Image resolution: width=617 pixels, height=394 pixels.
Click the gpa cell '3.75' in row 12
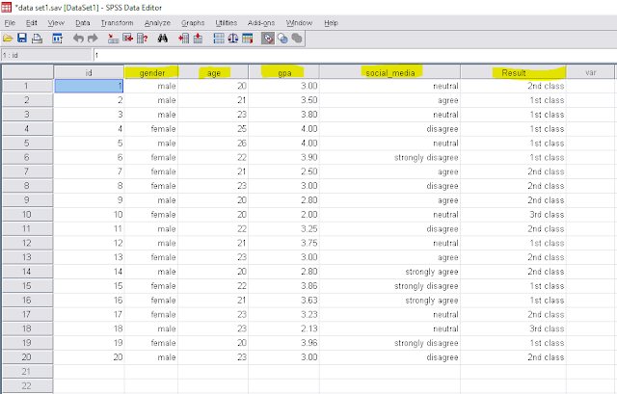(284, 243)
